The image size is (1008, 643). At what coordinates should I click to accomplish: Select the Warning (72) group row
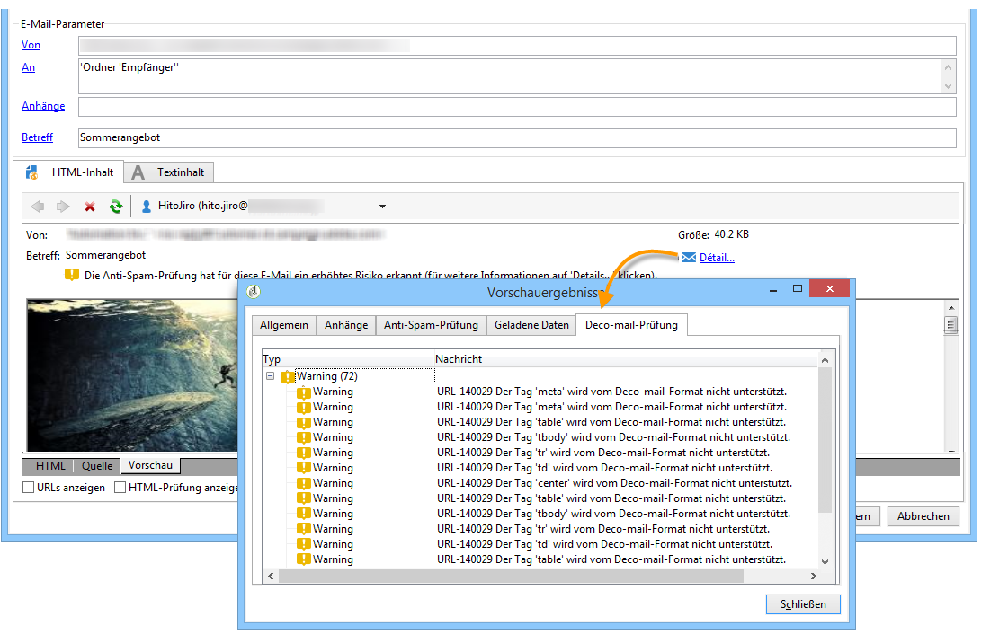(x=365, y=376)
